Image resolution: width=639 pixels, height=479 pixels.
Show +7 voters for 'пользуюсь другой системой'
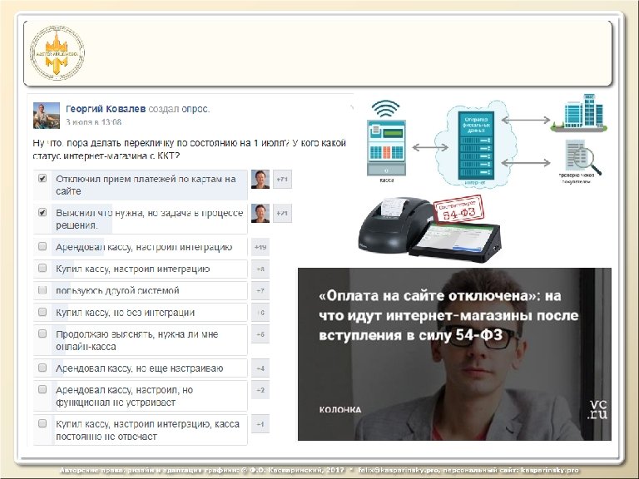point(260,291)
